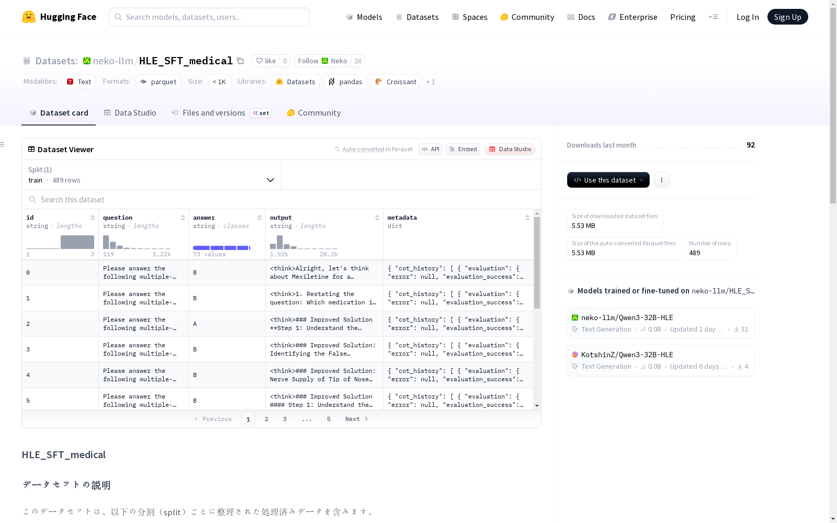837x523 pixels.
Task: Open the neko-llm/Qwen3-32B-HLE model card
Action: click(x=661, y=323)
